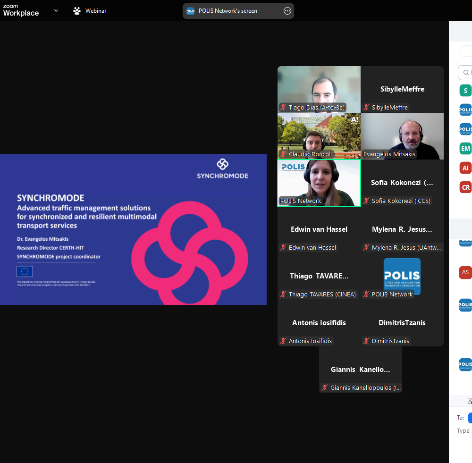Click muted mic icon for Sofia Kokonezi

[366, 201]
